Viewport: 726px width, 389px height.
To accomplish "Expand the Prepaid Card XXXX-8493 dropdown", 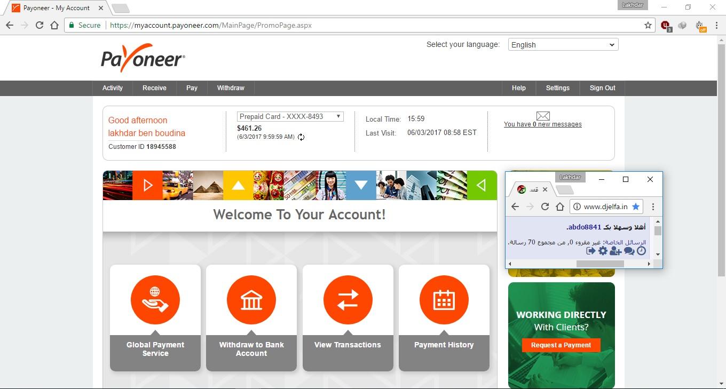I will coord(290,116).
